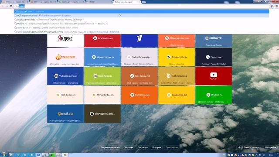Click the extension icon beside menu button
279x157 pixels.
tap(272, 7)
